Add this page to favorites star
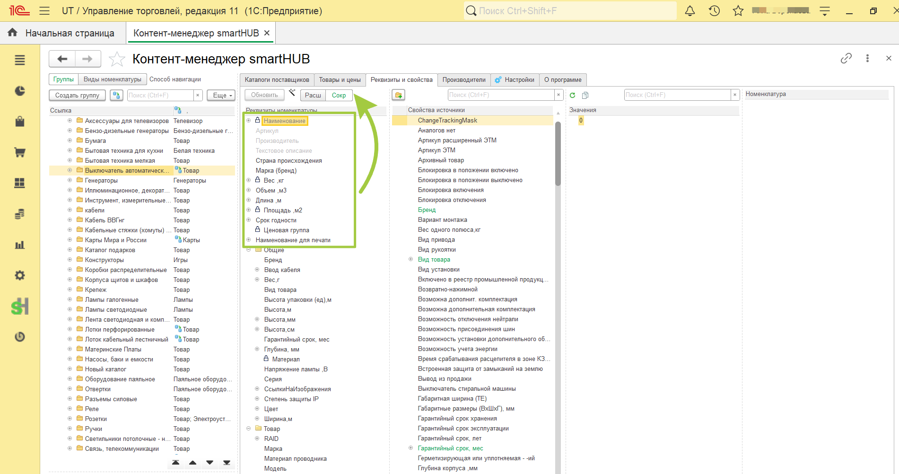 [x=117, y=59]
